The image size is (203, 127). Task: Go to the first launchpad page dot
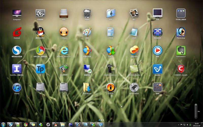(99, 120)
